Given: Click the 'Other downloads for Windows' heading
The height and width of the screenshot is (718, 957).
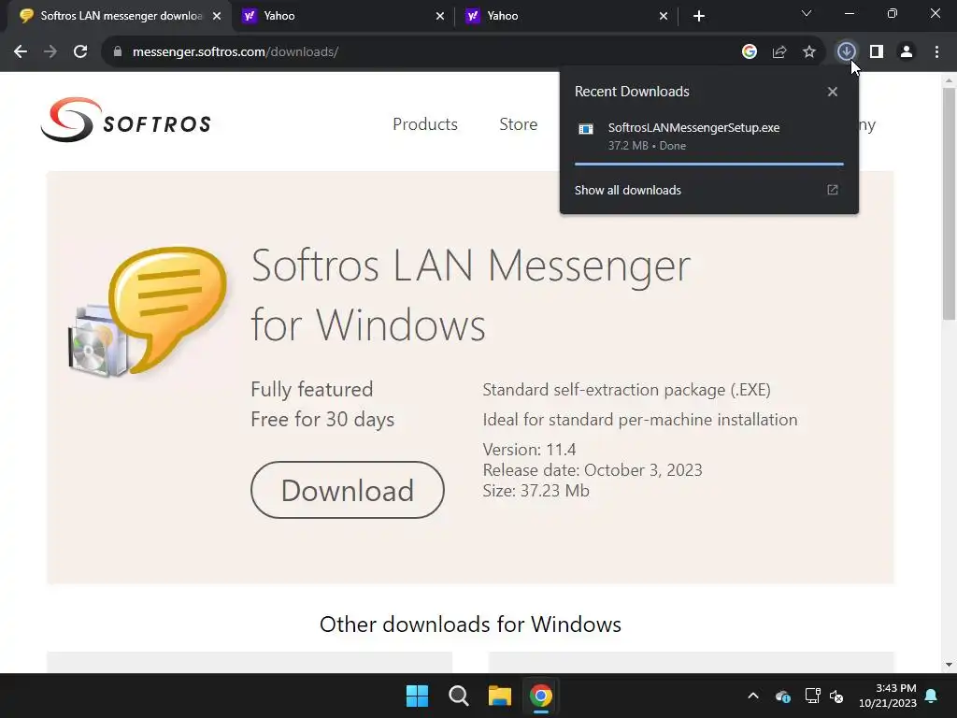Looking at the screenshot, I should point(470,624).
